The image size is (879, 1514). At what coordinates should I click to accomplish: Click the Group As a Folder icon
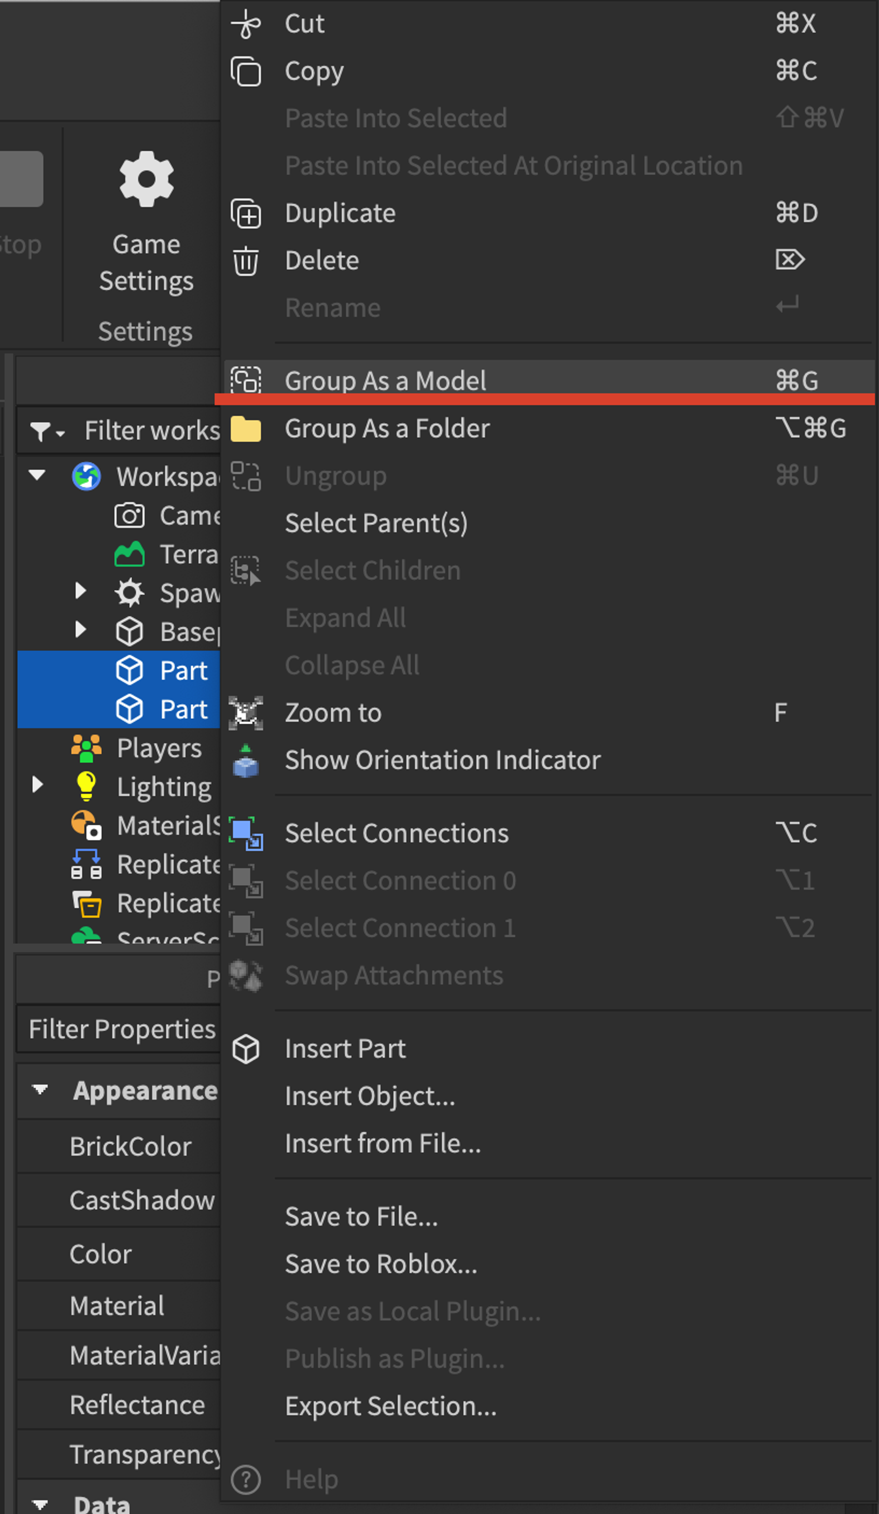click(246, 429)
